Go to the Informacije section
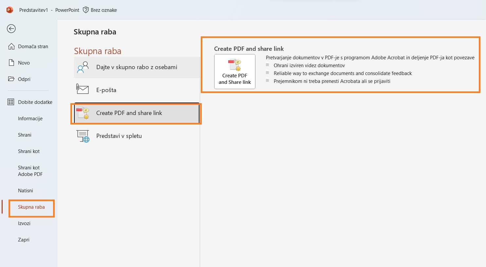The image size is (486, 267). pyautogui.click(x=30, y=118)
